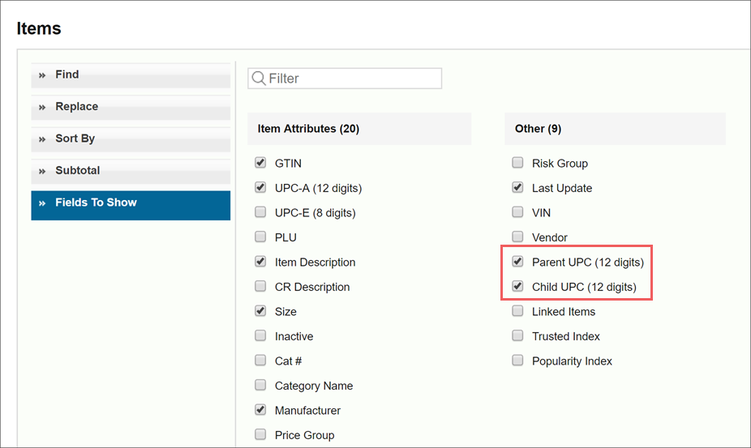Screen dimensions: 751x448
Task: Open the Sort By section
Action: [x=131, y=140]
